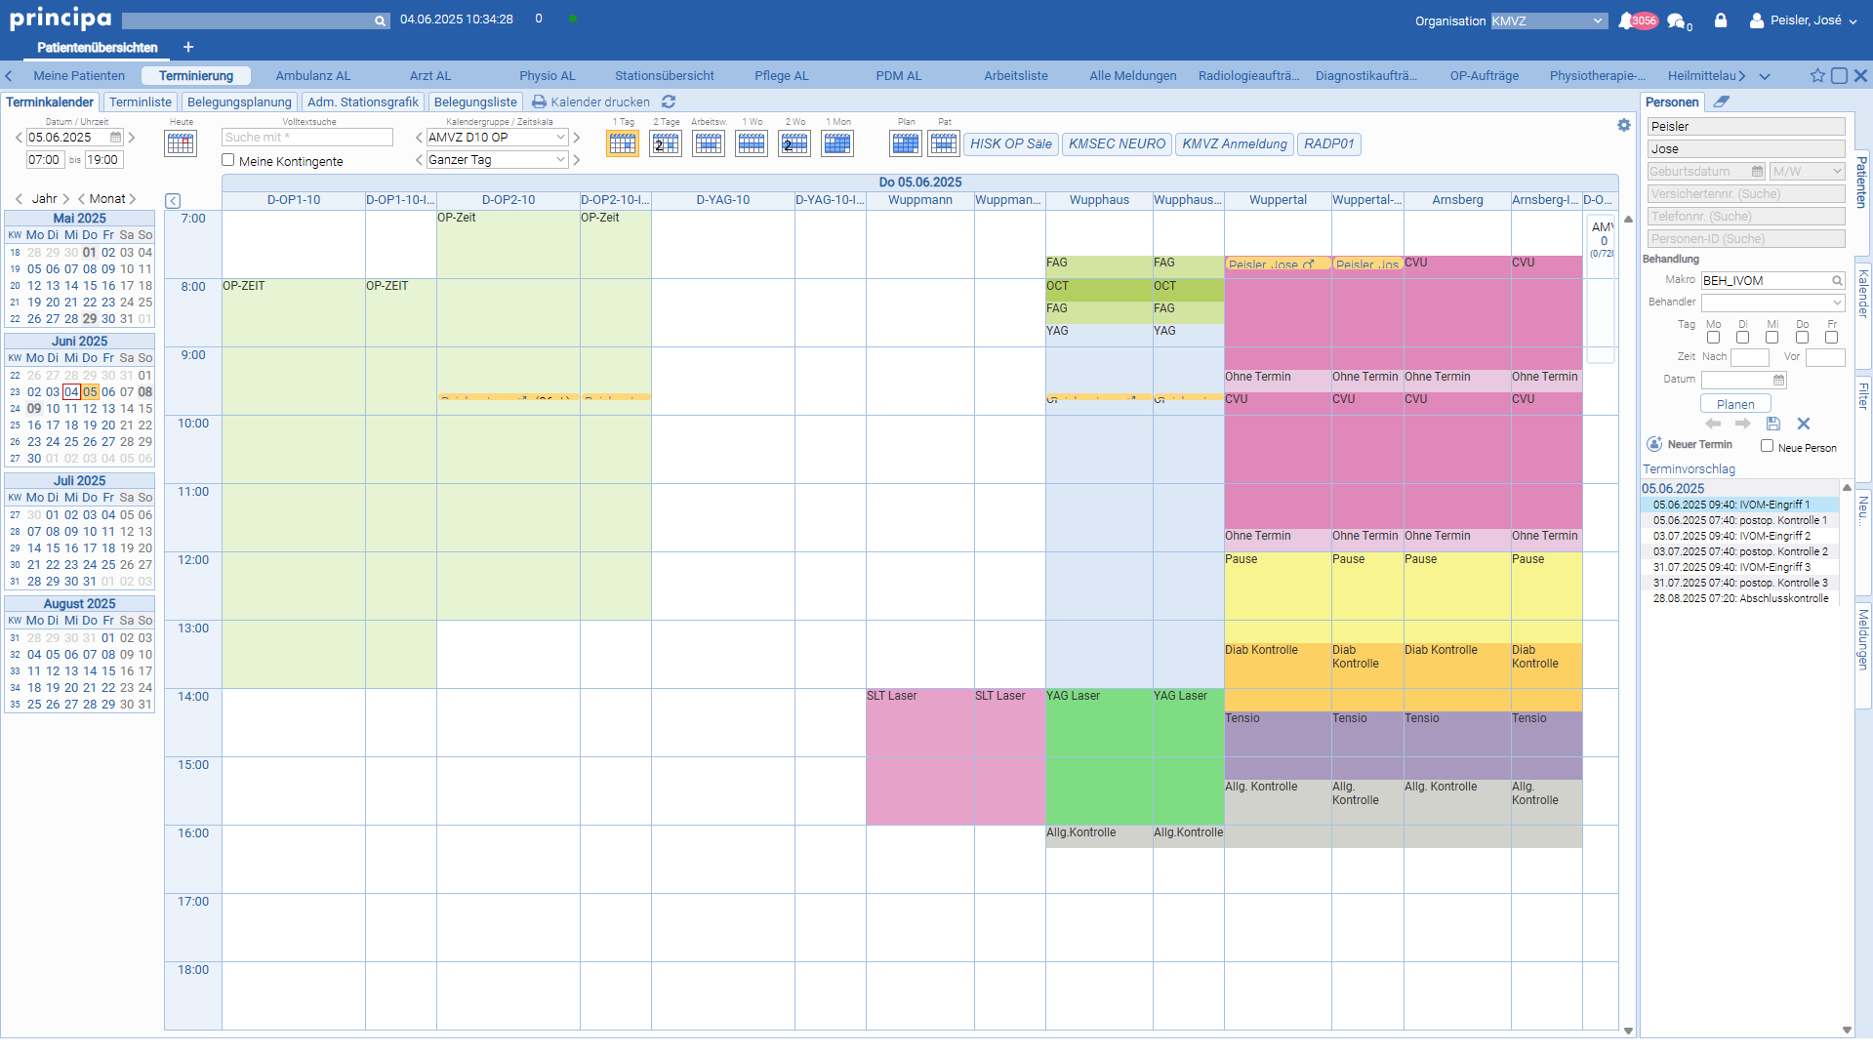1873x1053 pixels.
Task: Switch to the Ambulanz AL tab
Action: 313,75
